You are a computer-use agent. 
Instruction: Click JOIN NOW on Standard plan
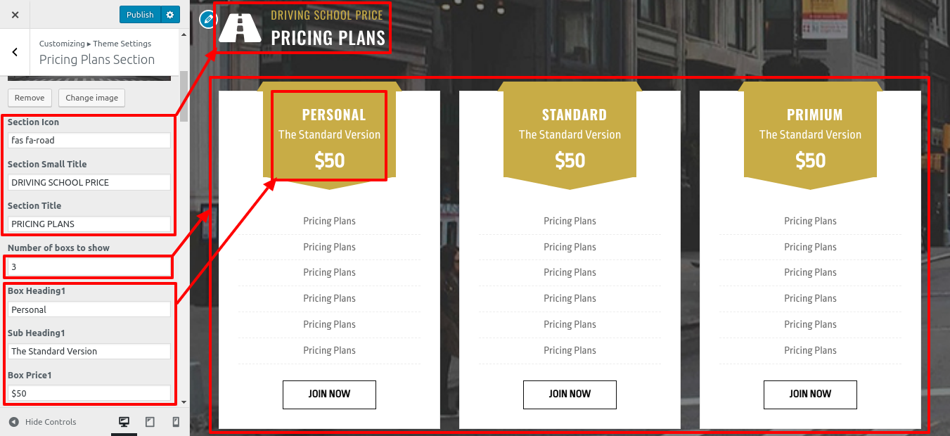coord(570,395)
